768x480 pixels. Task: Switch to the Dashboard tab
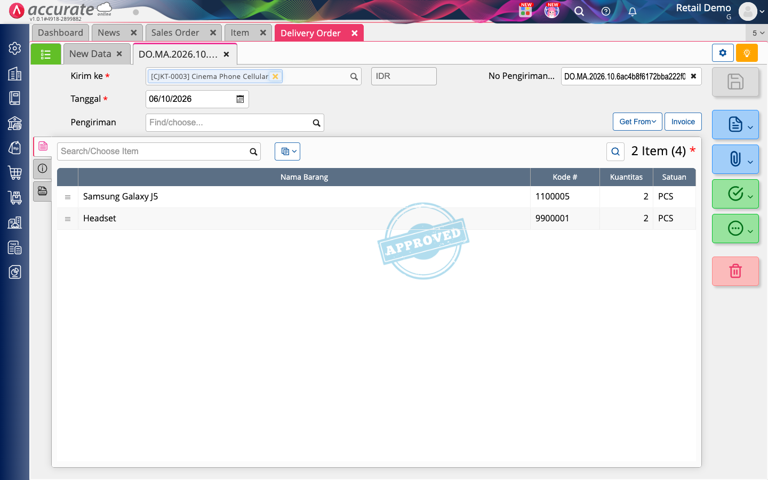(60, 33)
